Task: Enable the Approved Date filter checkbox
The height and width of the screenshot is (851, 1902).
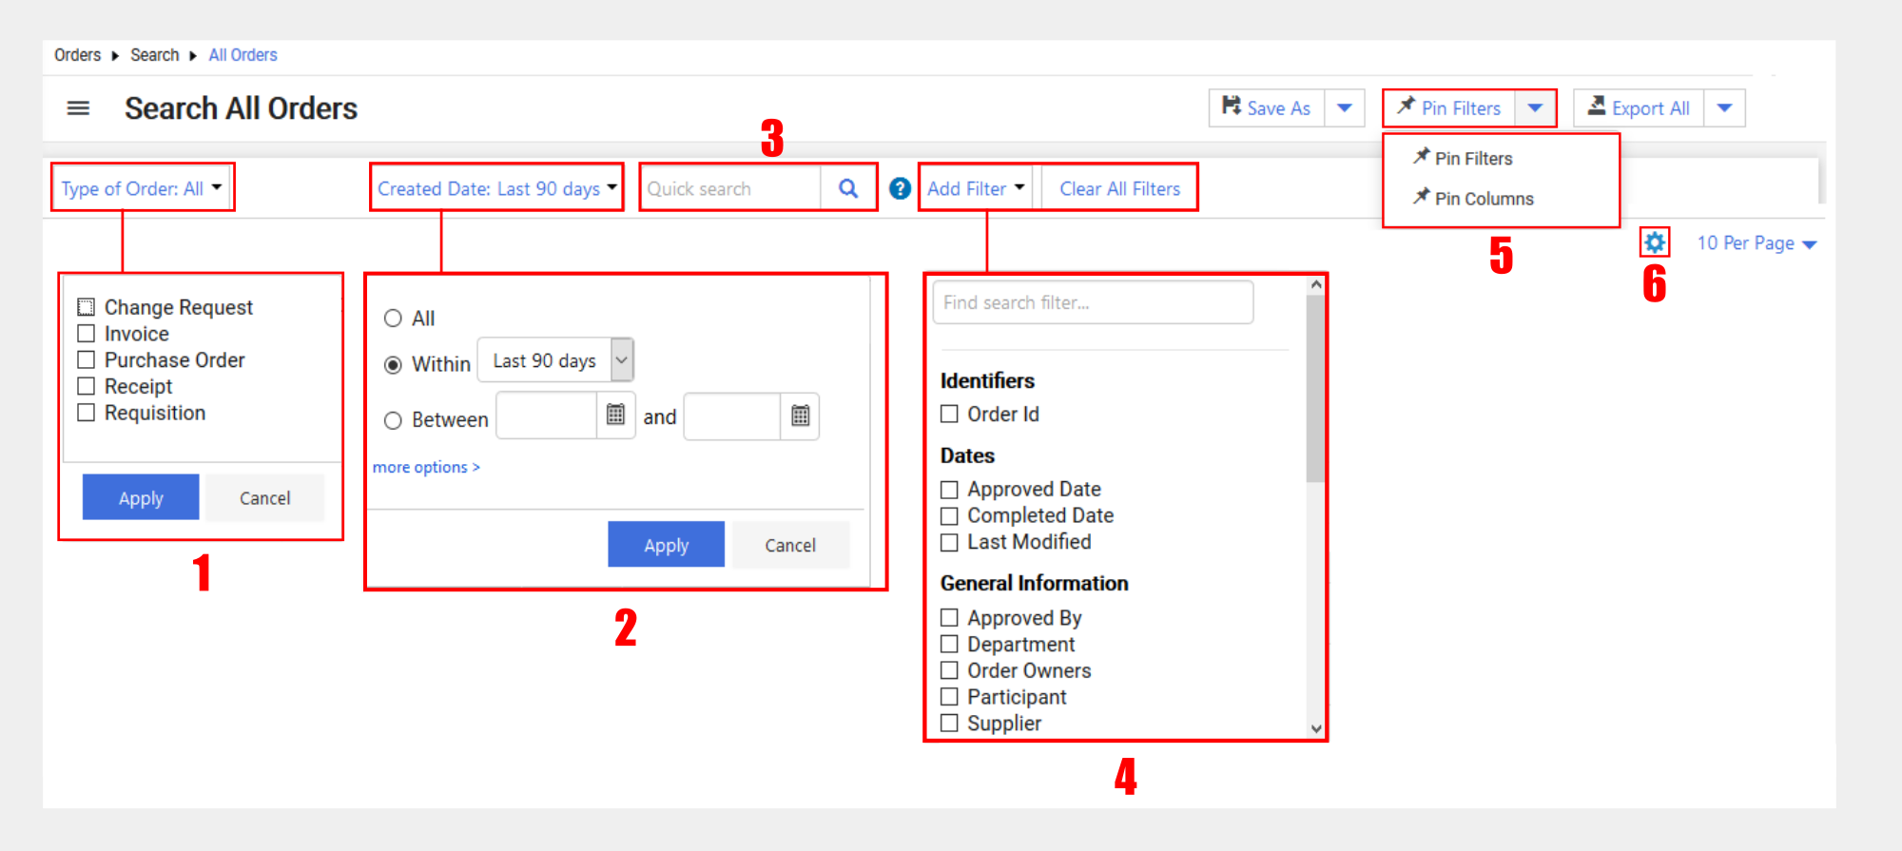Action: tap(949, 490)
